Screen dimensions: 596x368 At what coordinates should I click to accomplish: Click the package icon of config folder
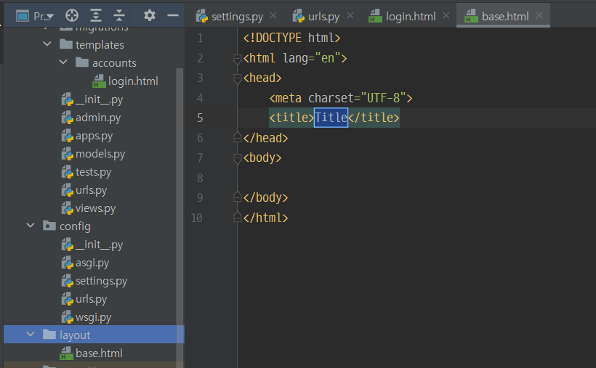[49, 226]
